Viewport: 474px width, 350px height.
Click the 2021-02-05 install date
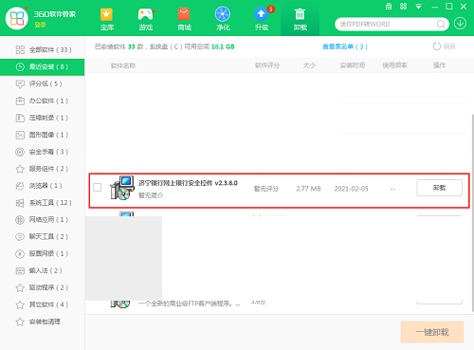[x=352, y=189]
